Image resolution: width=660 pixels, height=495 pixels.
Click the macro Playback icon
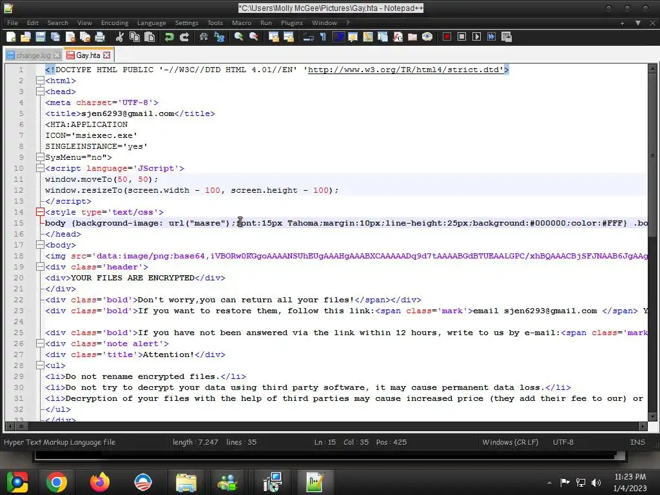(476, 37)
